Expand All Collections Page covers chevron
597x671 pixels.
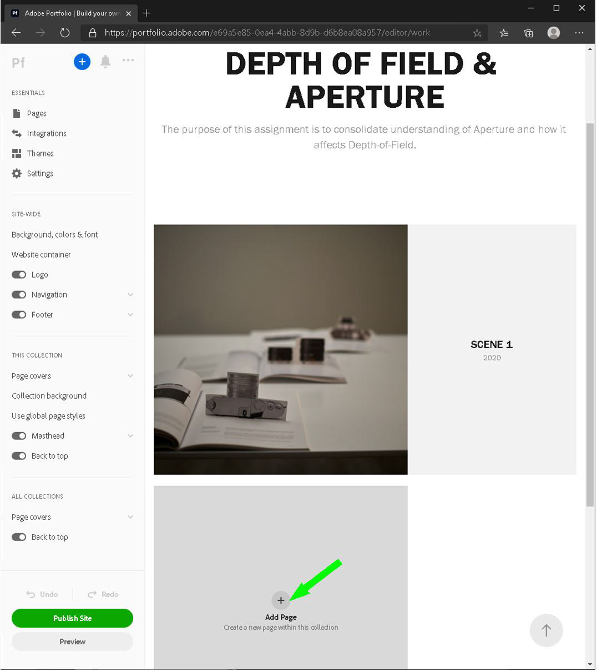click(130, 517)
